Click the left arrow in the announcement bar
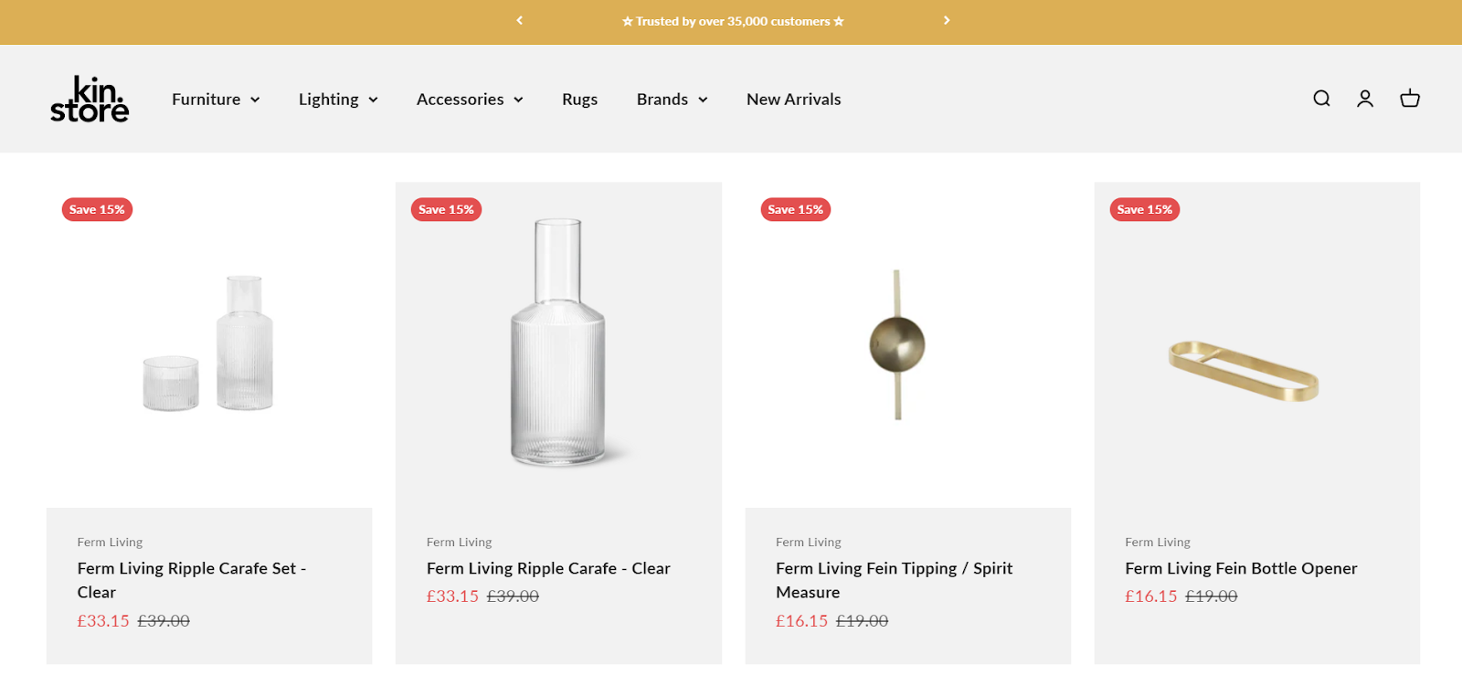Viewport: 1462px width, 696px height. pyautogui.click(x=518, y=20)
